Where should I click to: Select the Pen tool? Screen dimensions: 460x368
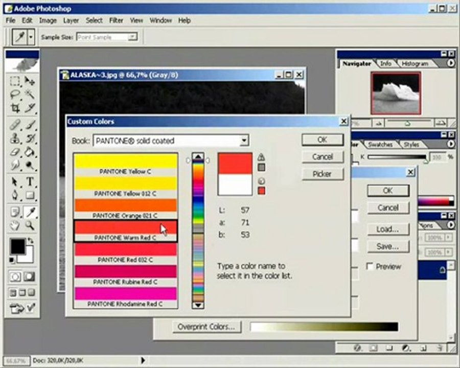tap(15, 195)
